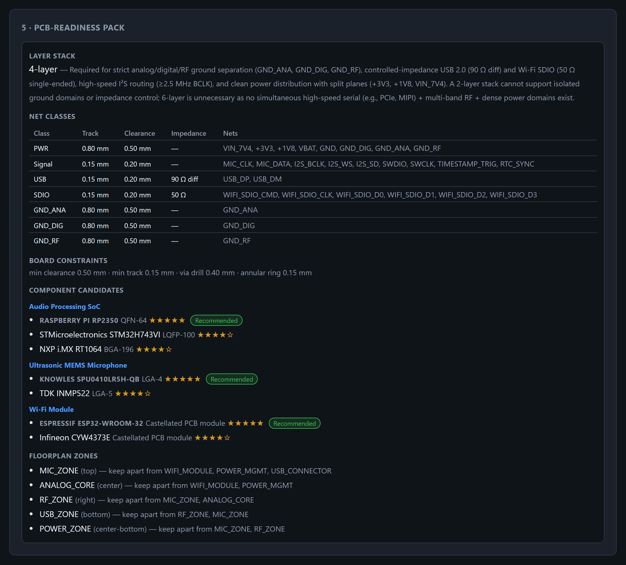Click the star rating of ESP32-WROOM-32
626x565 pixels.
pyautogui.click(x=245, y=423)
